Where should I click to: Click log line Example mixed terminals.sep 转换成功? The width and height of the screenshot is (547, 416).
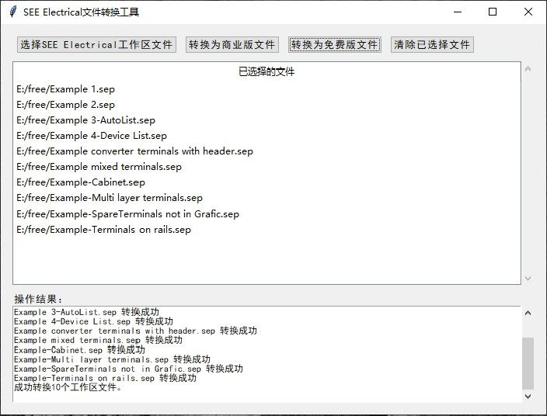[x=98, y=341]
